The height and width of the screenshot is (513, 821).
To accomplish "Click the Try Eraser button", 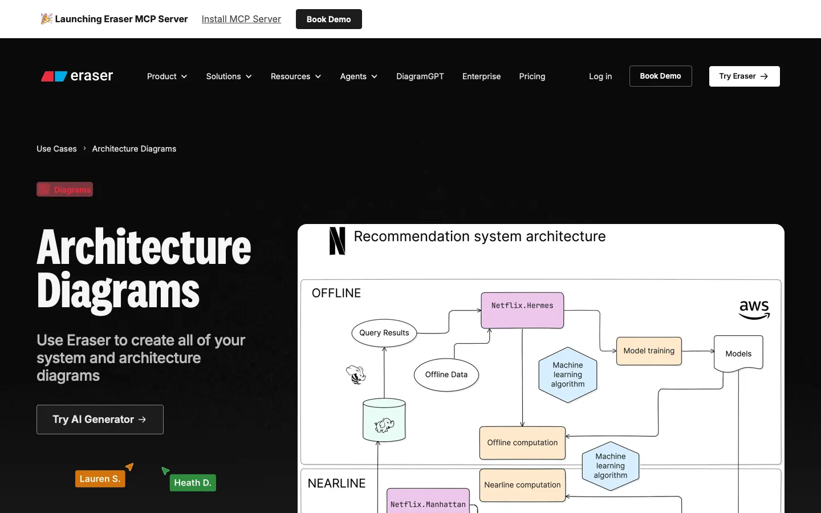I will pyautogui.click(x=745, y=76).
